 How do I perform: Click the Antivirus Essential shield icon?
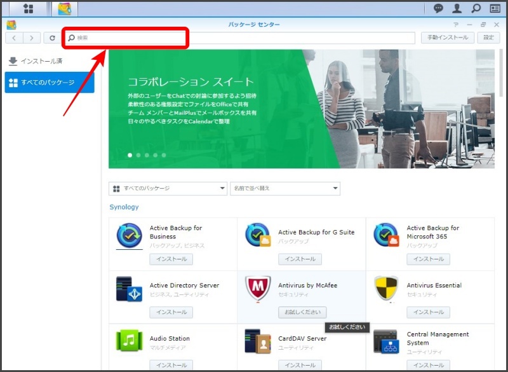[x=386, y=289]
